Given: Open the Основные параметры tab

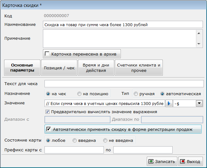Looking at the screenshot, I should point(22,68).
